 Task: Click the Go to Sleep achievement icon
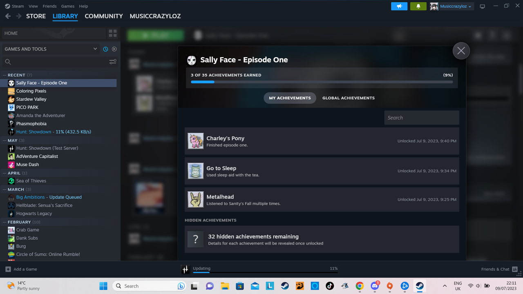[195, 171]
